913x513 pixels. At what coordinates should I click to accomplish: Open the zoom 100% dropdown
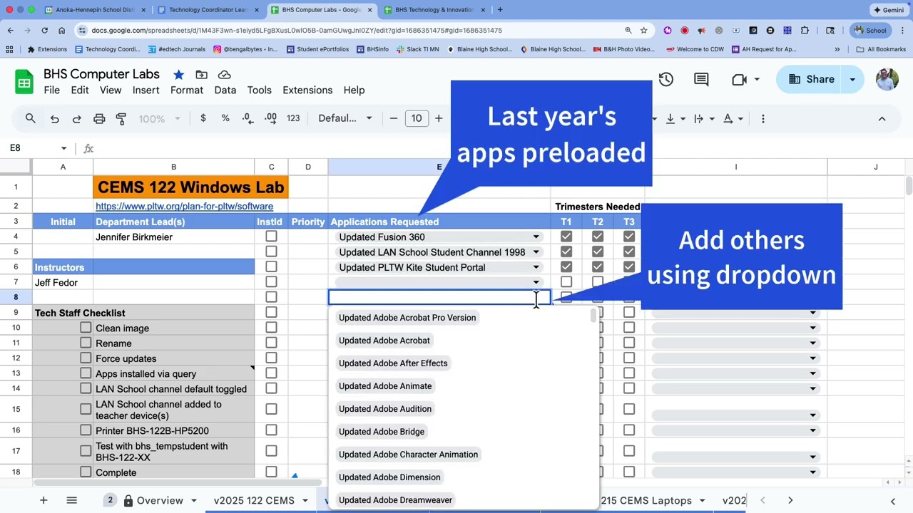[159, 118]
